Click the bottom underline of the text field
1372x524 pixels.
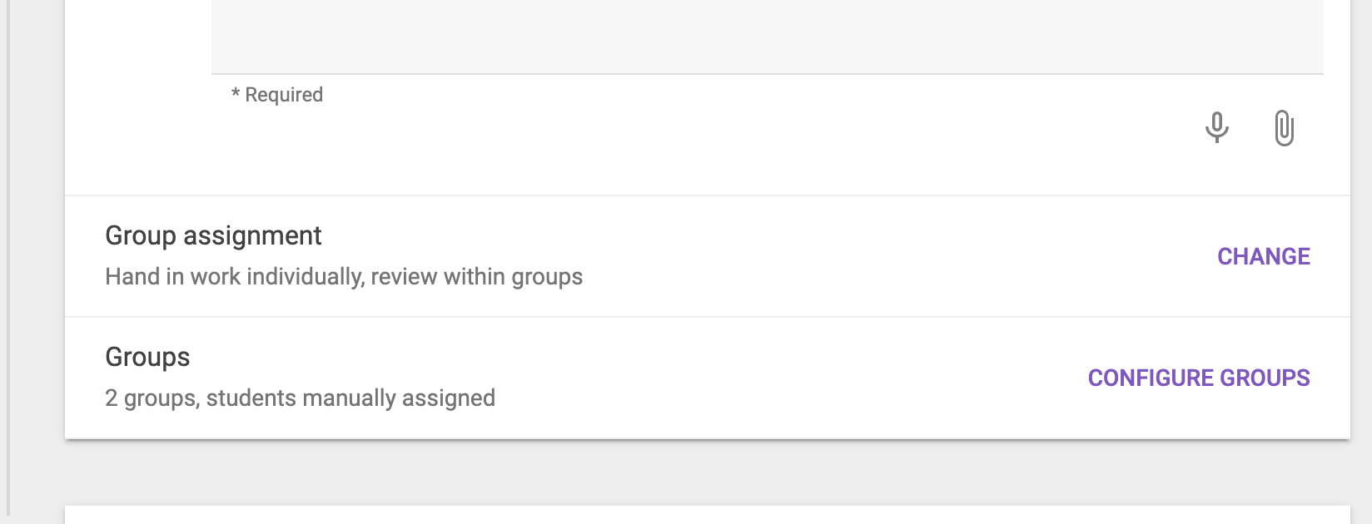point(768,74)
